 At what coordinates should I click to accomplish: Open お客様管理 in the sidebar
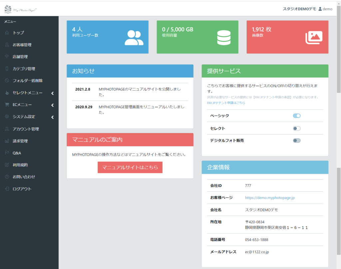tap(22, 45)
